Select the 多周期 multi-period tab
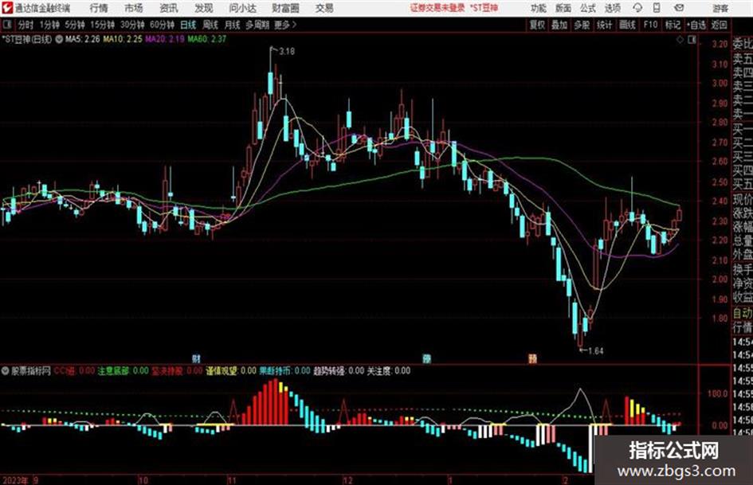The height and width of the screenshot is (485, 753). coord(257,25)
